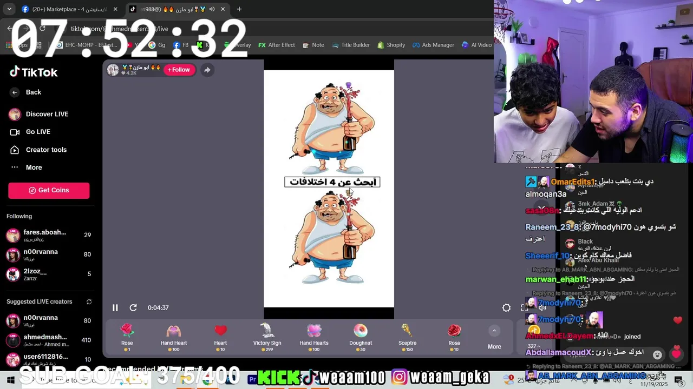Open user6112816 suggested LIVE creator

49,359
